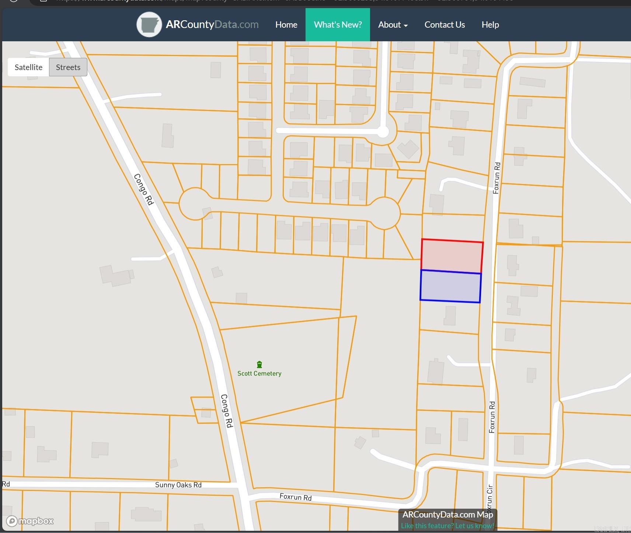Image resolution: width=631 pixels, height=533 pixels.
Task: Click 'Like this feature? Let us know!' link
Action: 447,526
